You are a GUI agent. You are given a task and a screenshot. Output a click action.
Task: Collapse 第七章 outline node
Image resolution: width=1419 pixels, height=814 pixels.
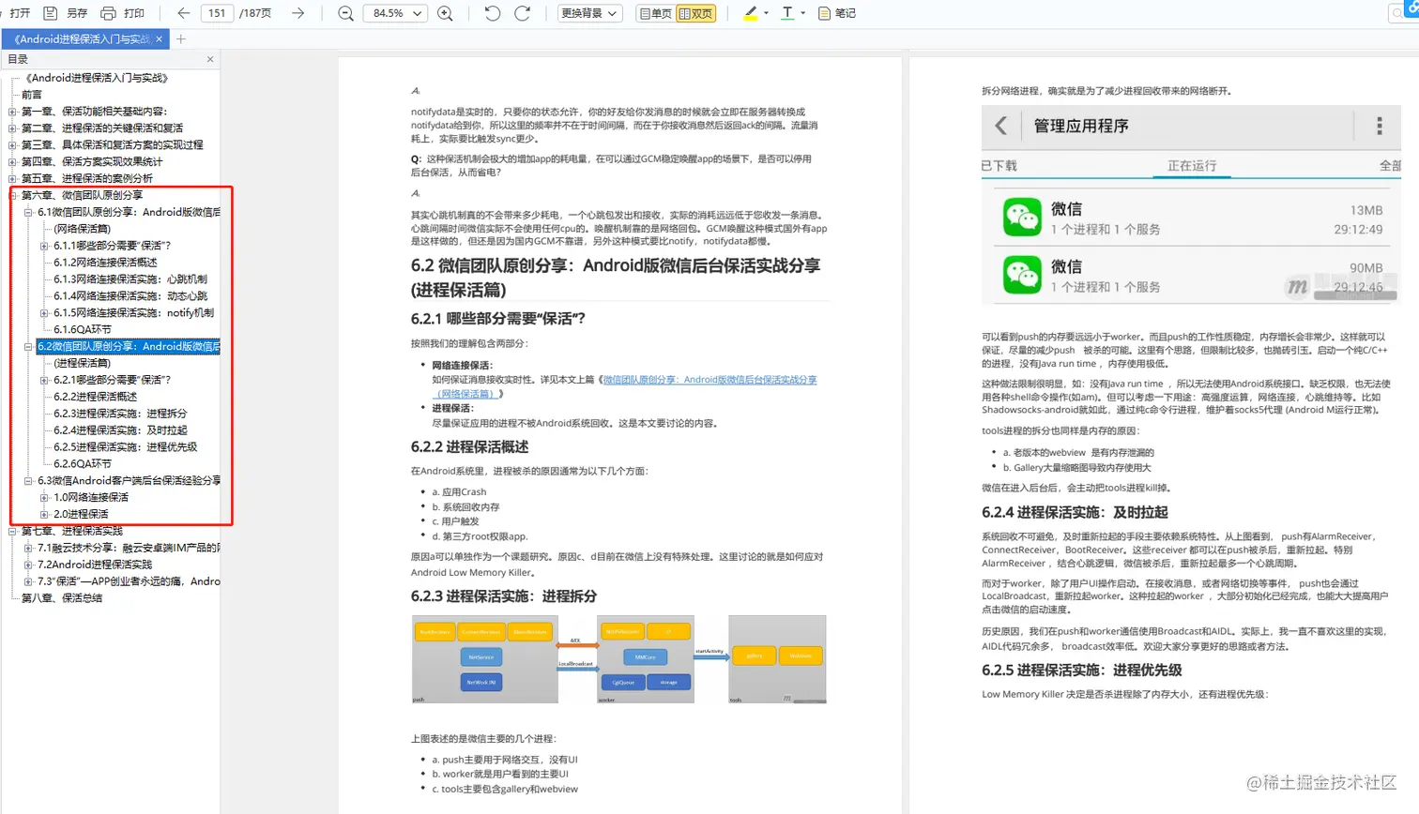pyautogui.click(x=12, y=531)
